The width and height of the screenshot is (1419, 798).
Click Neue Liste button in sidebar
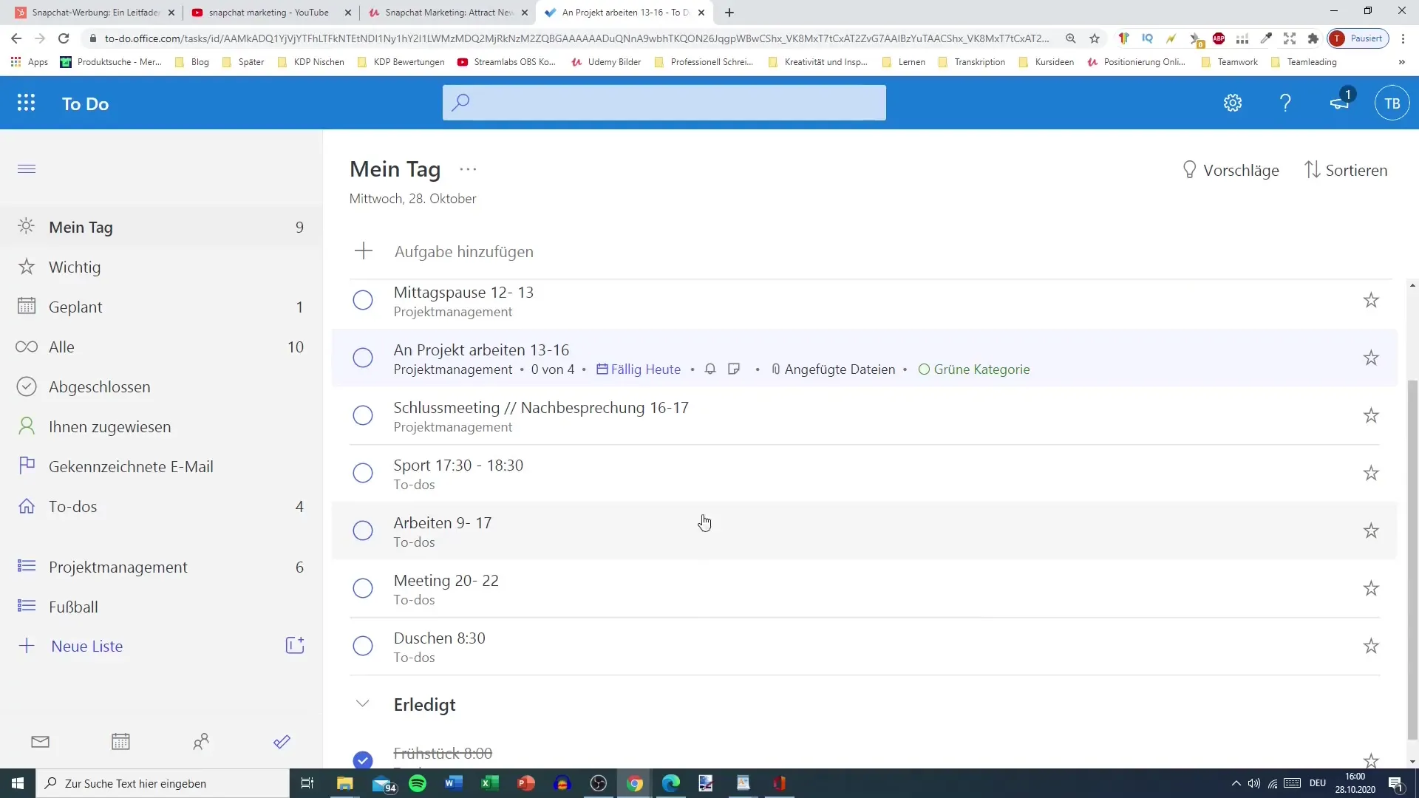pos(86,645)
